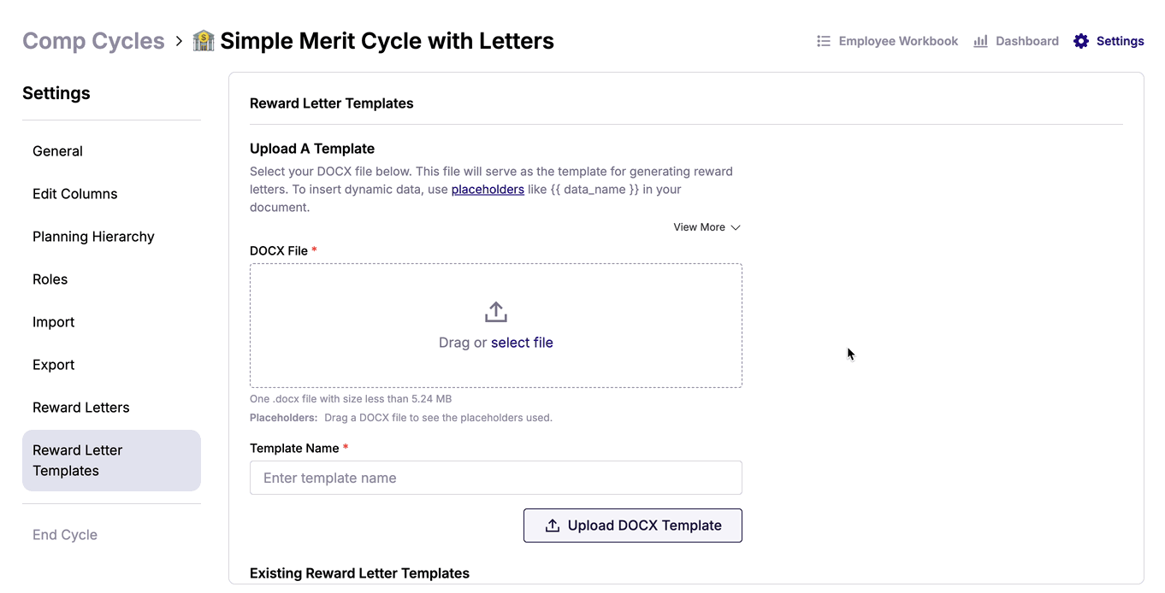Open the Planning Hierarchy section
This screenshot has height=593, width=1165.
(x=93, y=237)
